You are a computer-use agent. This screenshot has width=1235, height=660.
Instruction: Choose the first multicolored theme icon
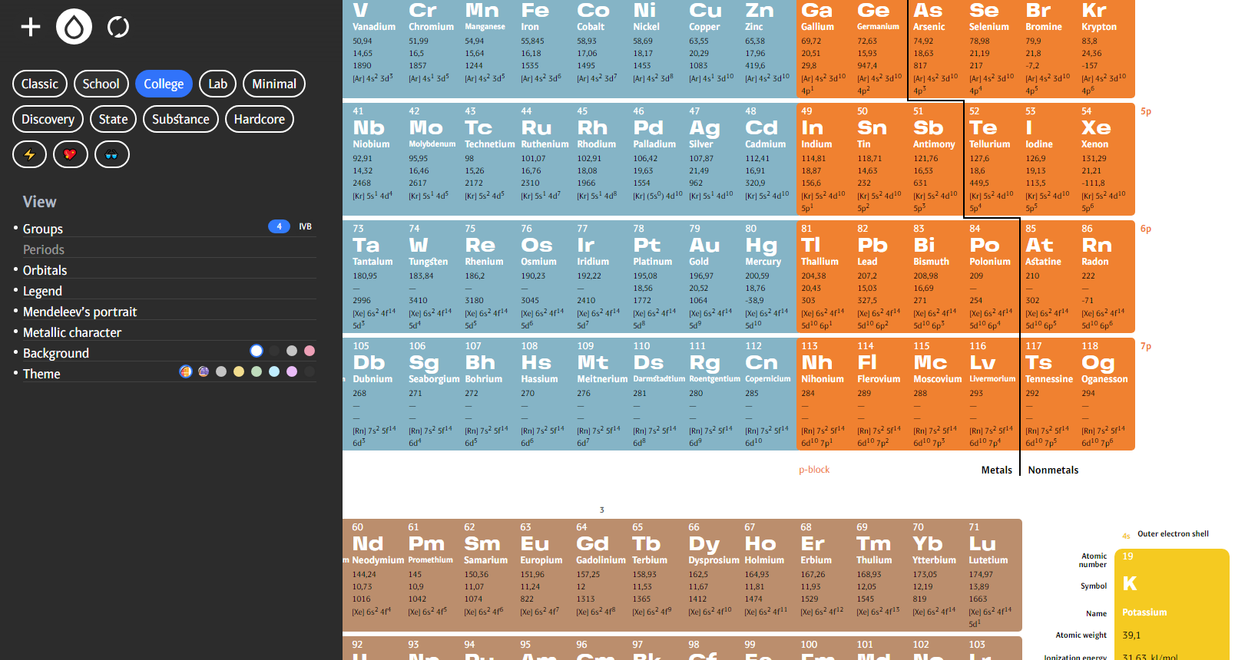click(186, 371)
